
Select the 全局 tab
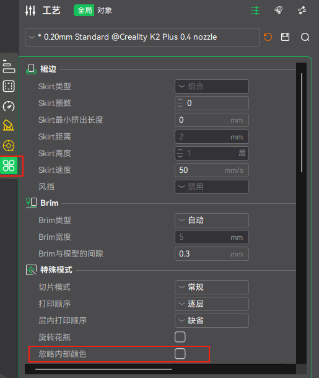84,11
